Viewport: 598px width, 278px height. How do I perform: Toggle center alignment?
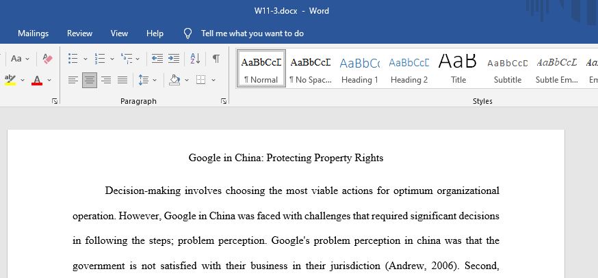[89, 80]
